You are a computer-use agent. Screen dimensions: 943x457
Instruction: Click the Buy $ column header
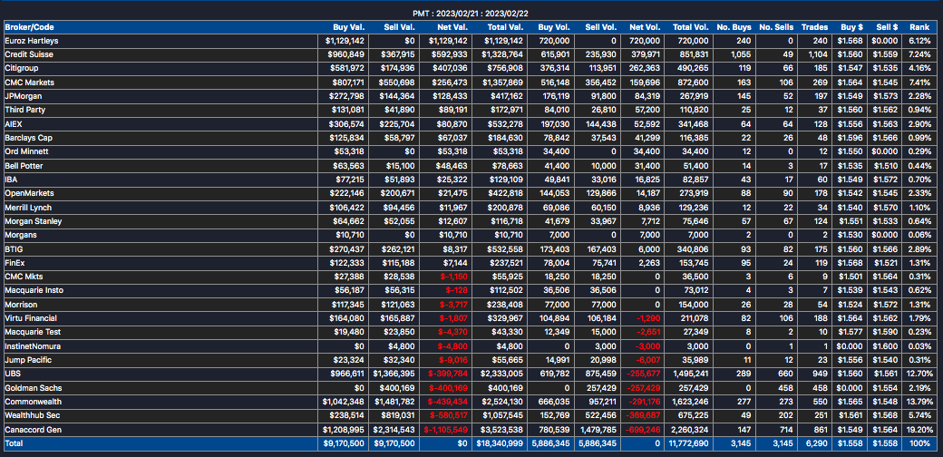(x=851, y=27)
